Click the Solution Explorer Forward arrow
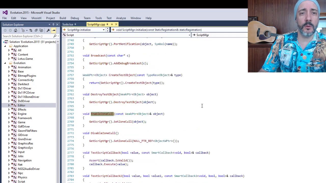The image size is (326, 183). [10, 30]
